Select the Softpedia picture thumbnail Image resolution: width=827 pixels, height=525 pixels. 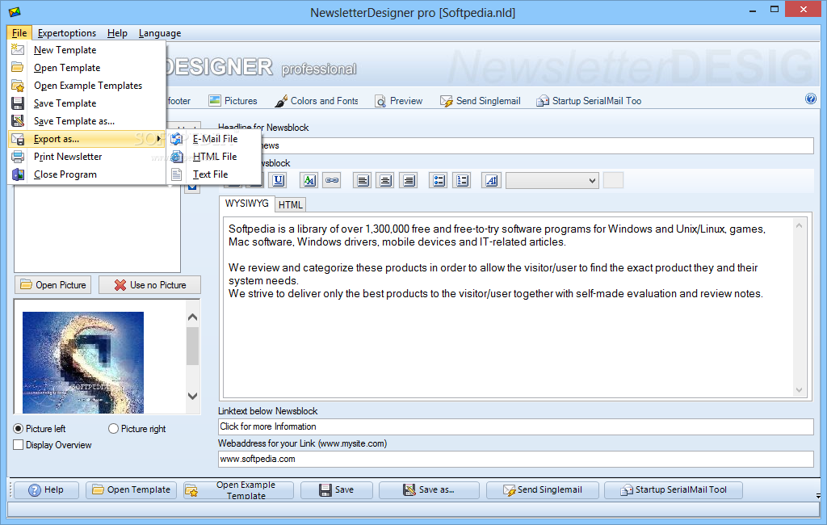point(83,363)
